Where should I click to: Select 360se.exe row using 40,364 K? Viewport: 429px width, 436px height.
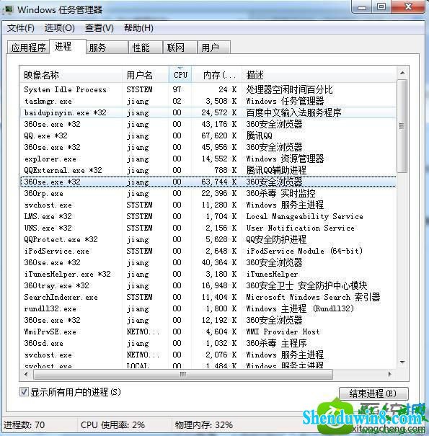click(x=208, y=262)
